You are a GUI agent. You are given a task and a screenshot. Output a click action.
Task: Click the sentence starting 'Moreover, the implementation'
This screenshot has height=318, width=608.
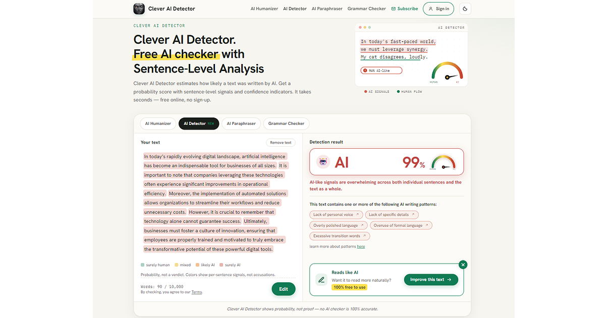[215, 203]
